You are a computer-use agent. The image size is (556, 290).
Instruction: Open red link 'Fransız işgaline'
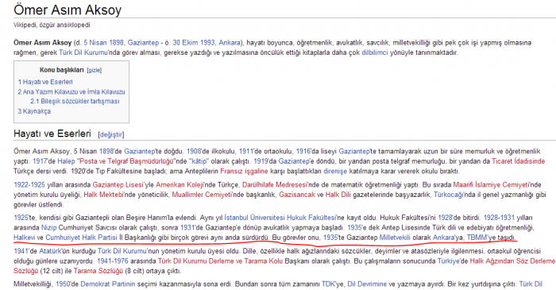[x=244, y=172]
